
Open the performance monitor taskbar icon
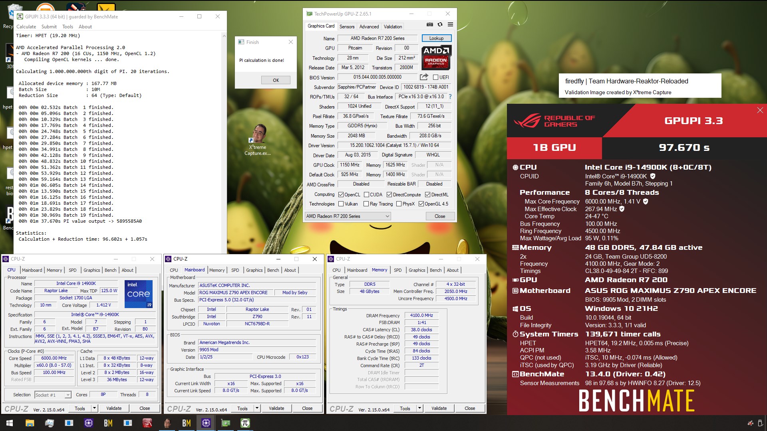point(49,423)
